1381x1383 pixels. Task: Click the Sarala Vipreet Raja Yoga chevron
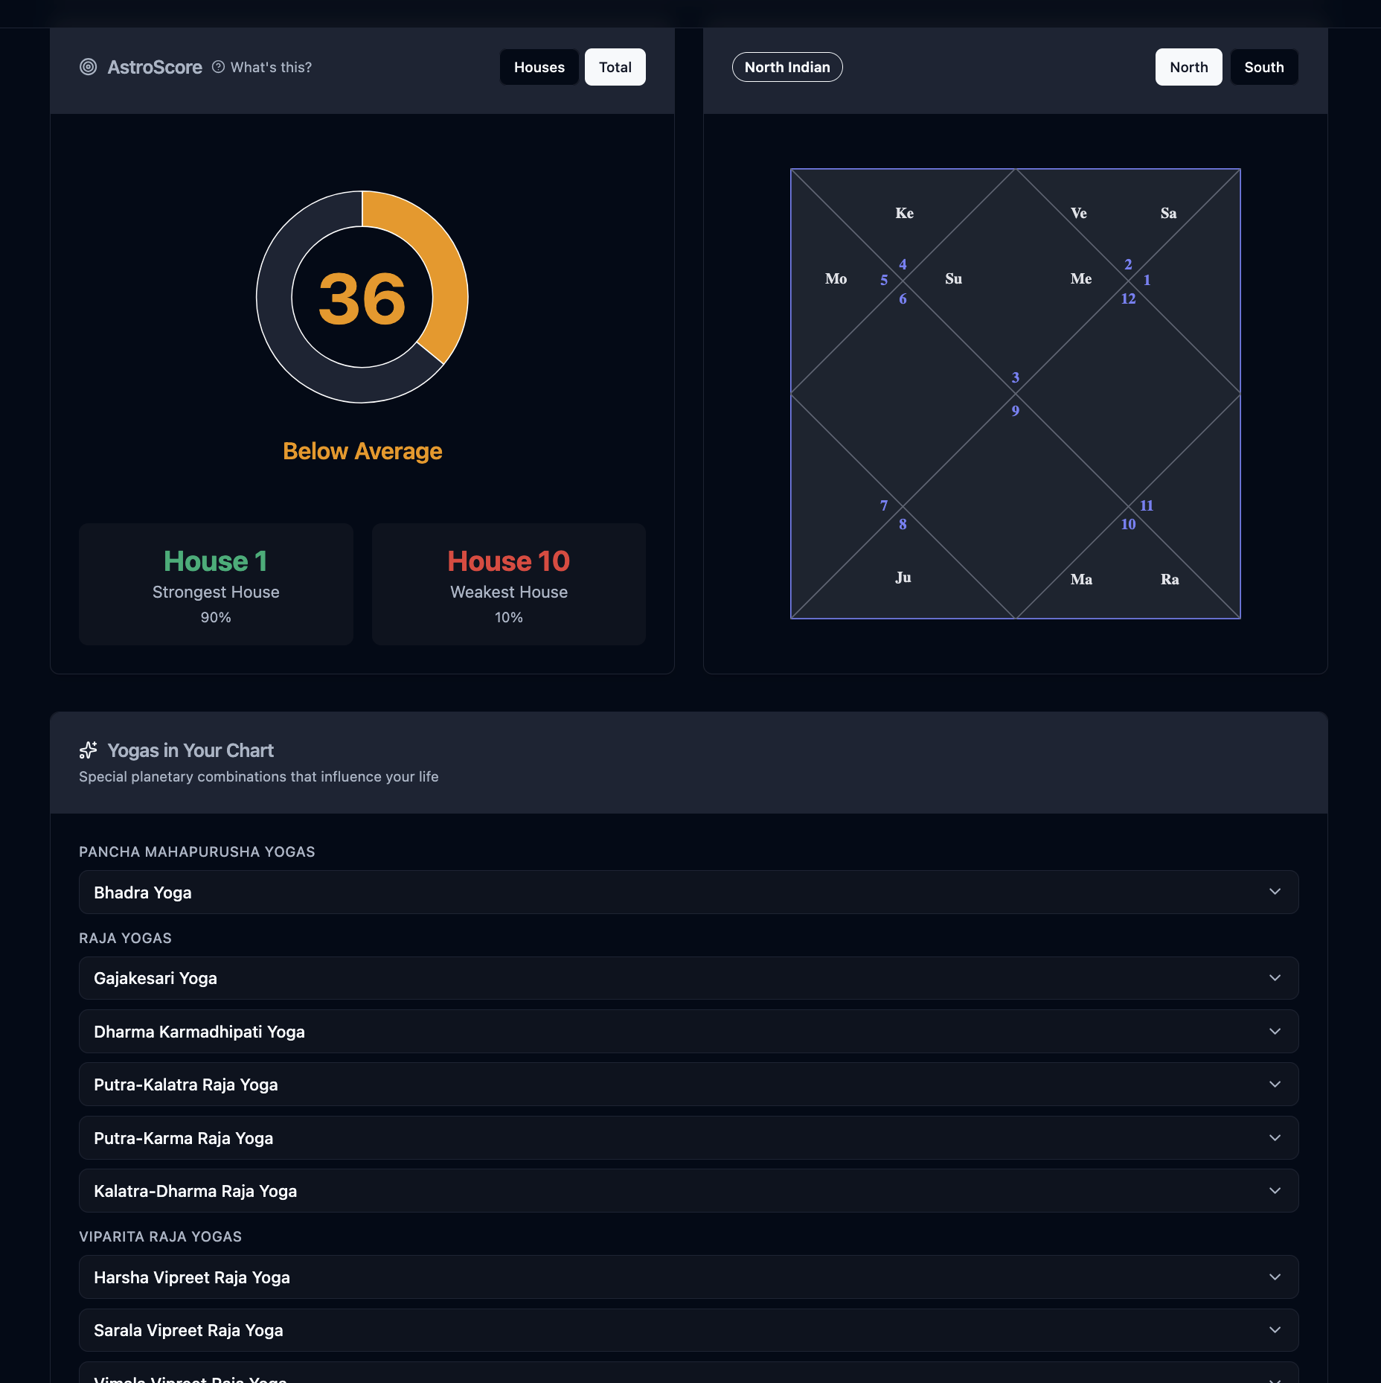coord(1275,1330)
